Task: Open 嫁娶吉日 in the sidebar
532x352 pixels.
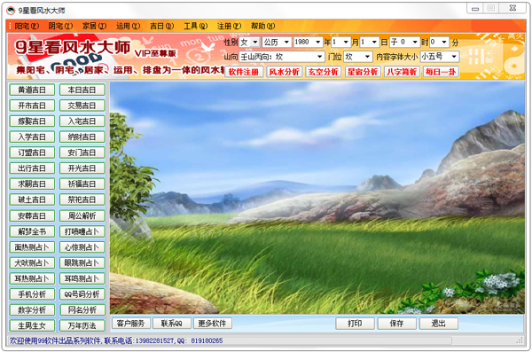Action: (x=32, y=121)
